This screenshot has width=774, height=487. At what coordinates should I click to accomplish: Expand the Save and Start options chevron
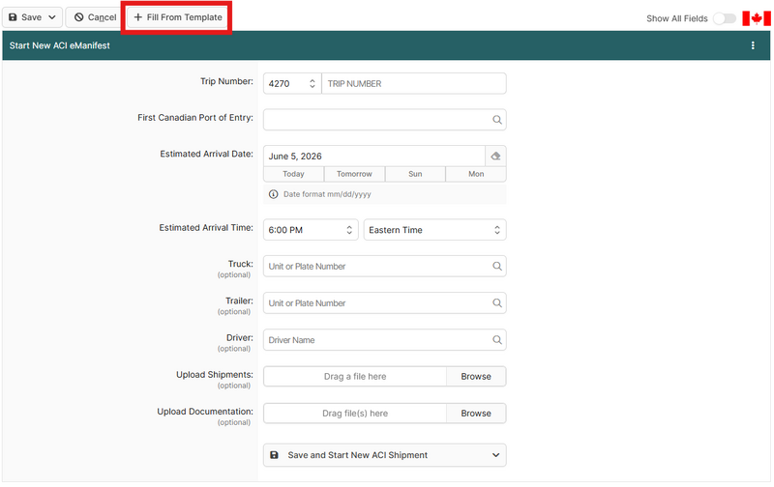[x=495, y=455]
